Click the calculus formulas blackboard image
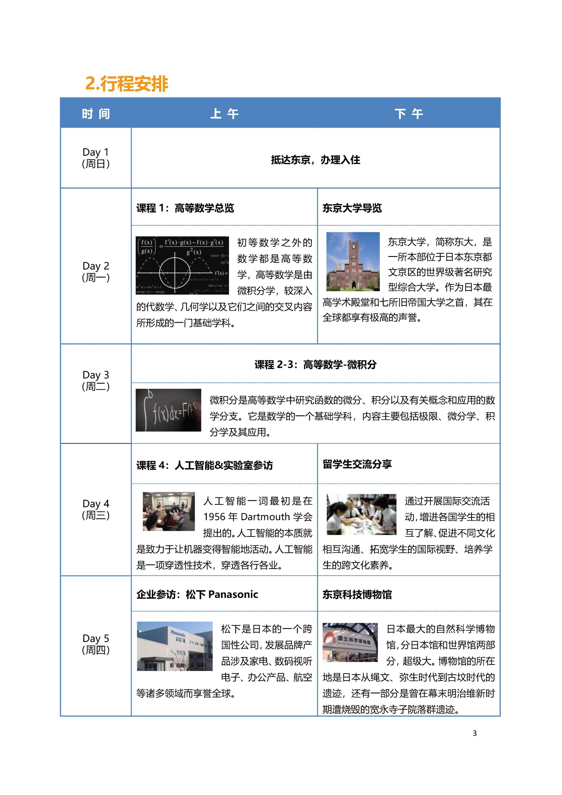The height and width of the screenshot is (795, 562). pyautogui.click(x=182, y=265)
